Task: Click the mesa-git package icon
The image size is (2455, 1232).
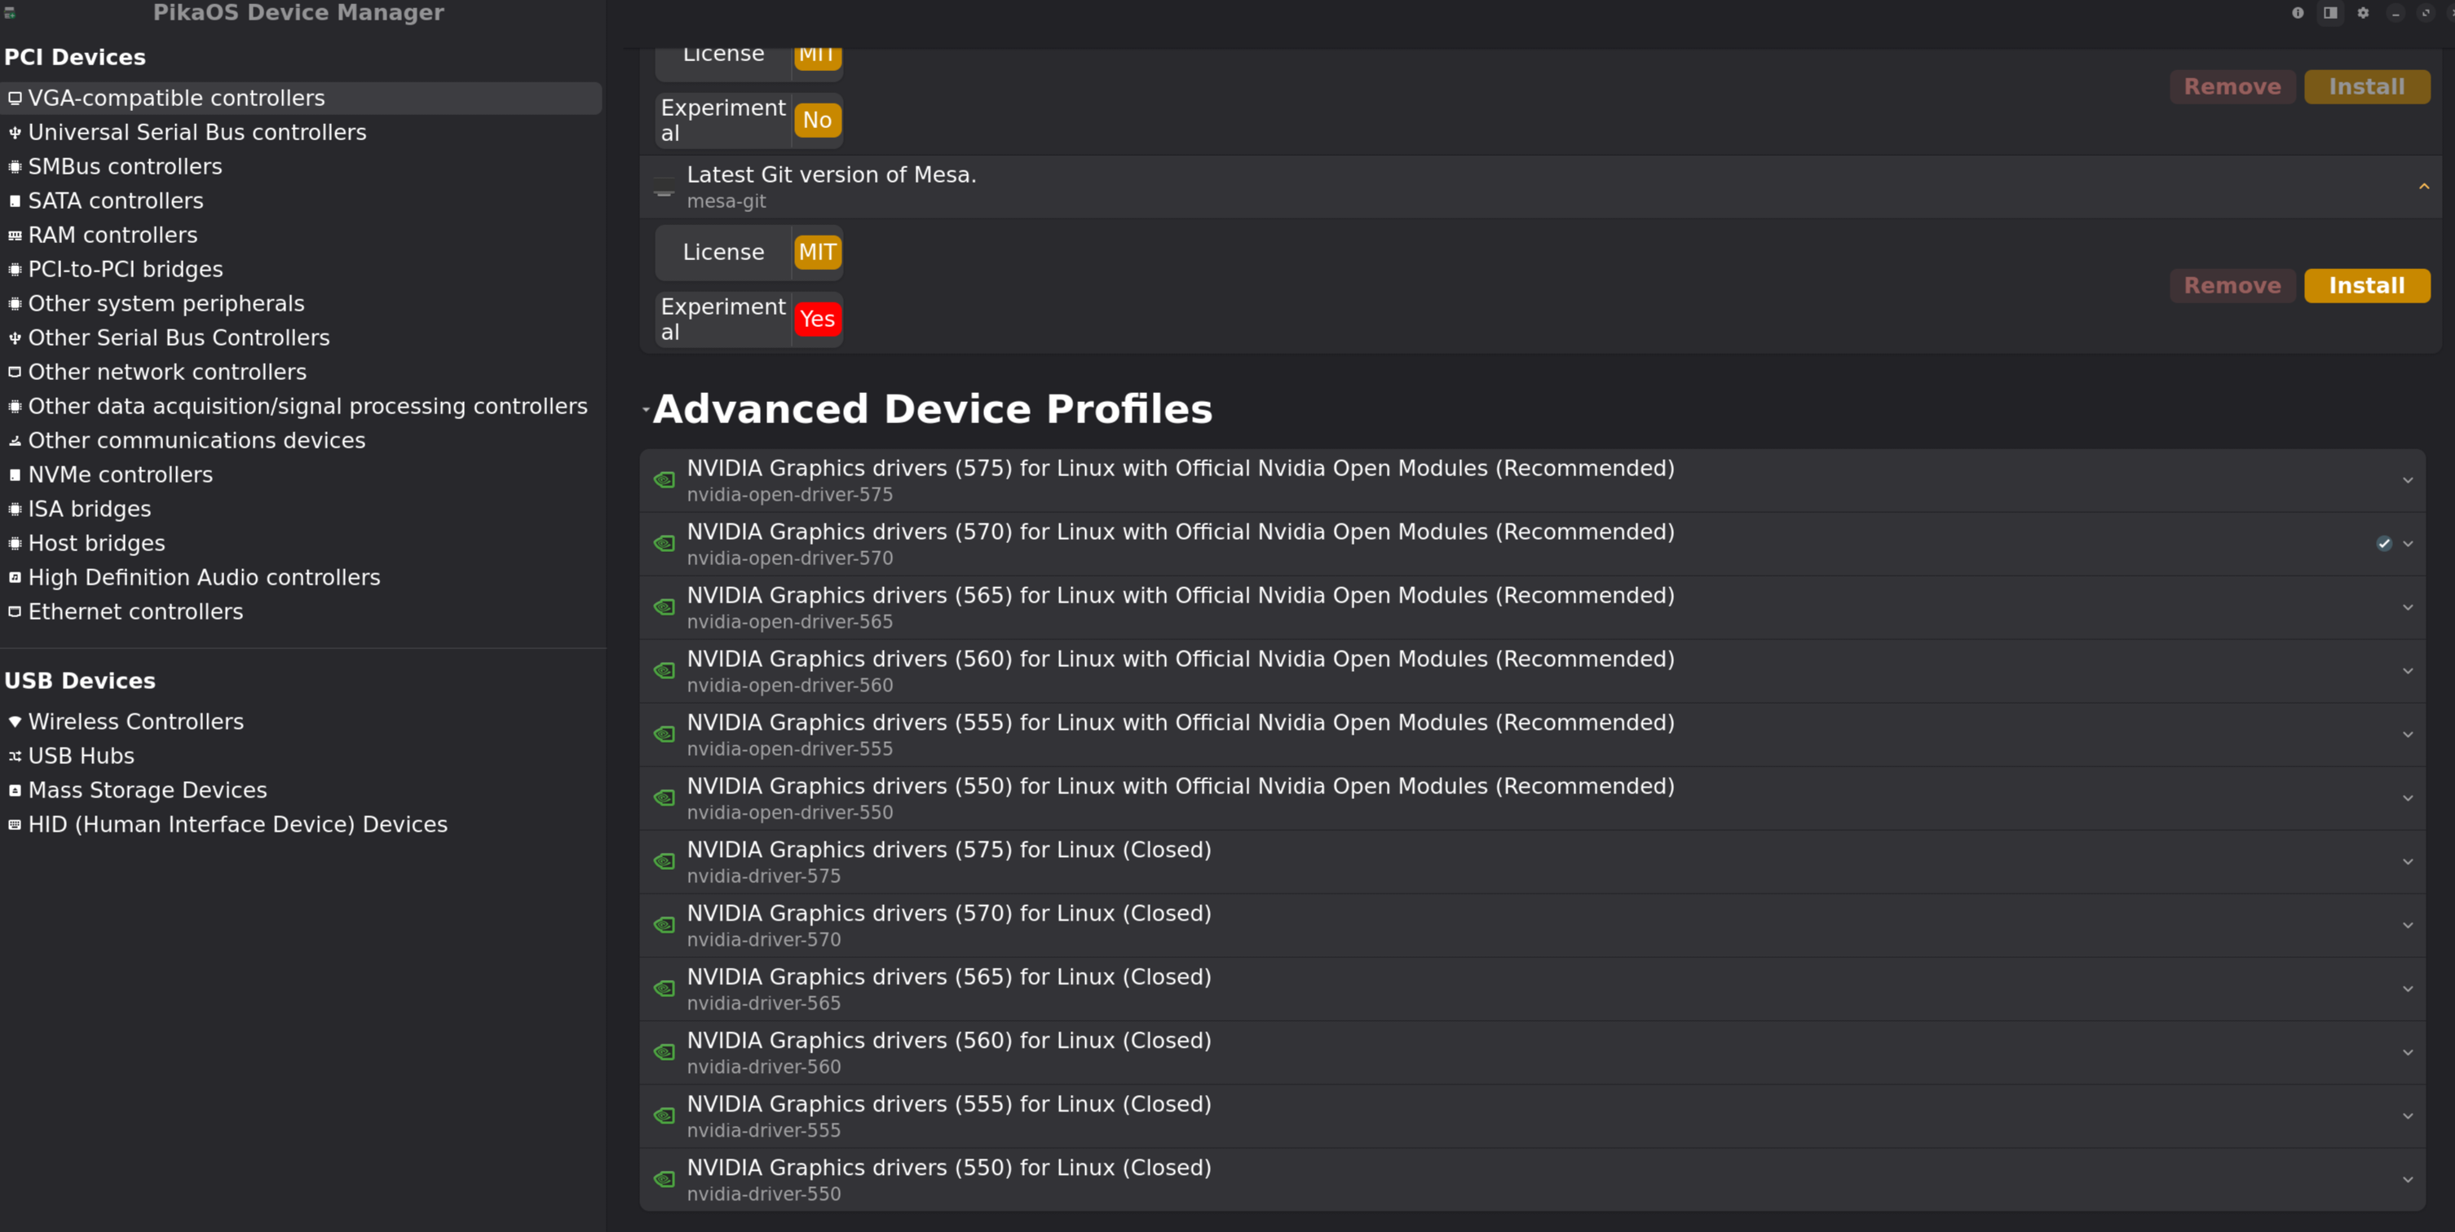Action: tap(665, 188)
